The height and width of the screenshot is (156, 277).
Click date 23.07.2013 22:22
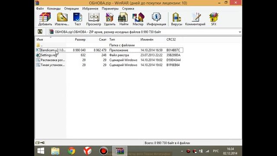[151, 55]
